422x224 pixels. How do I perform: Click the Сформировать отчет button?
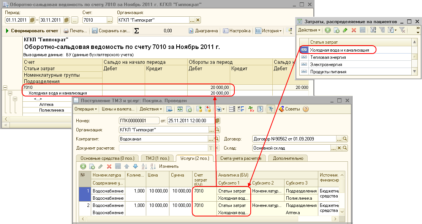tap(32, 31)
